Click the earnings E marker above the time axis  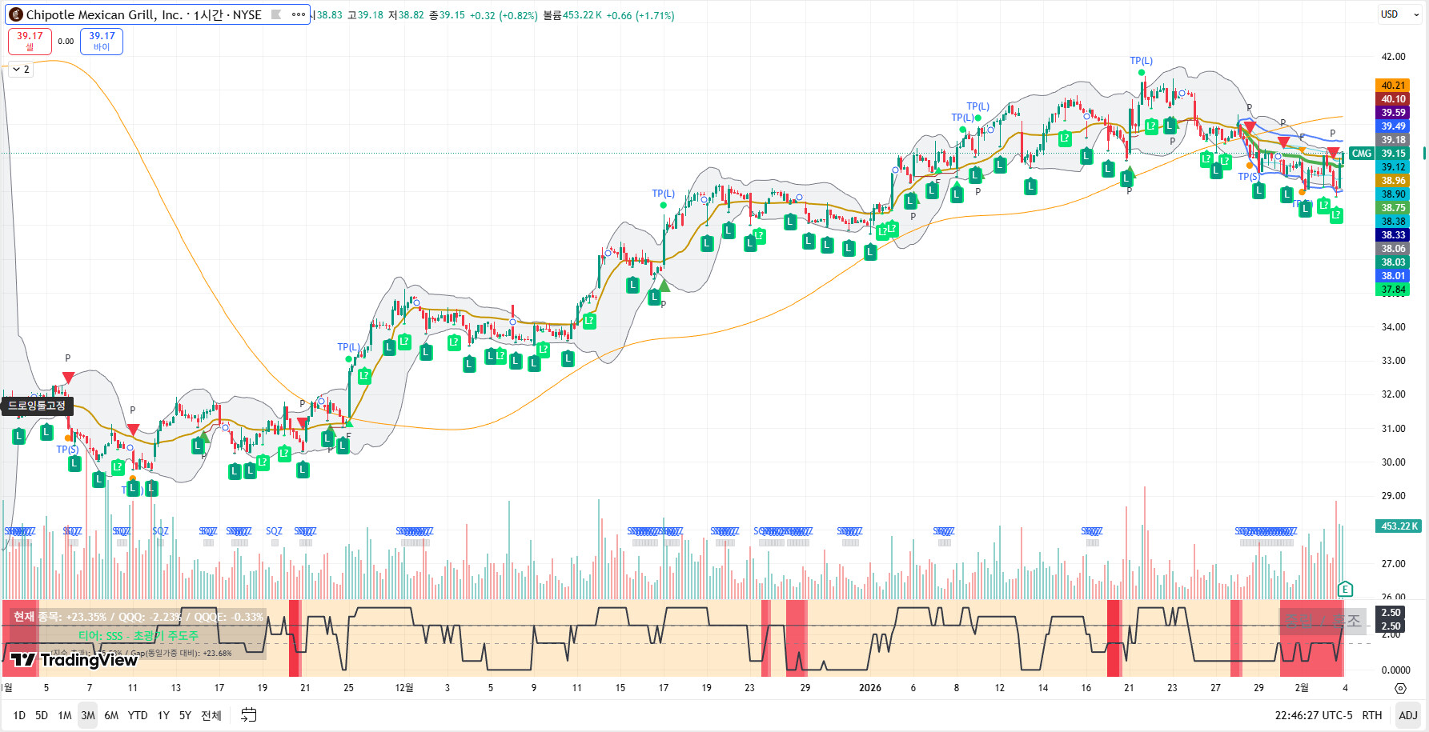click(x=1345, y=590)
